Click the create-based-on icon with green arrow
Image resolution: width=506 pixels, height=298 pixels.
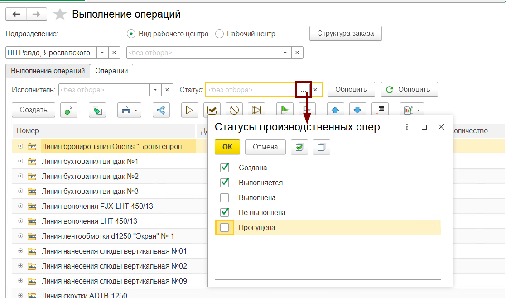coord(97,110)
